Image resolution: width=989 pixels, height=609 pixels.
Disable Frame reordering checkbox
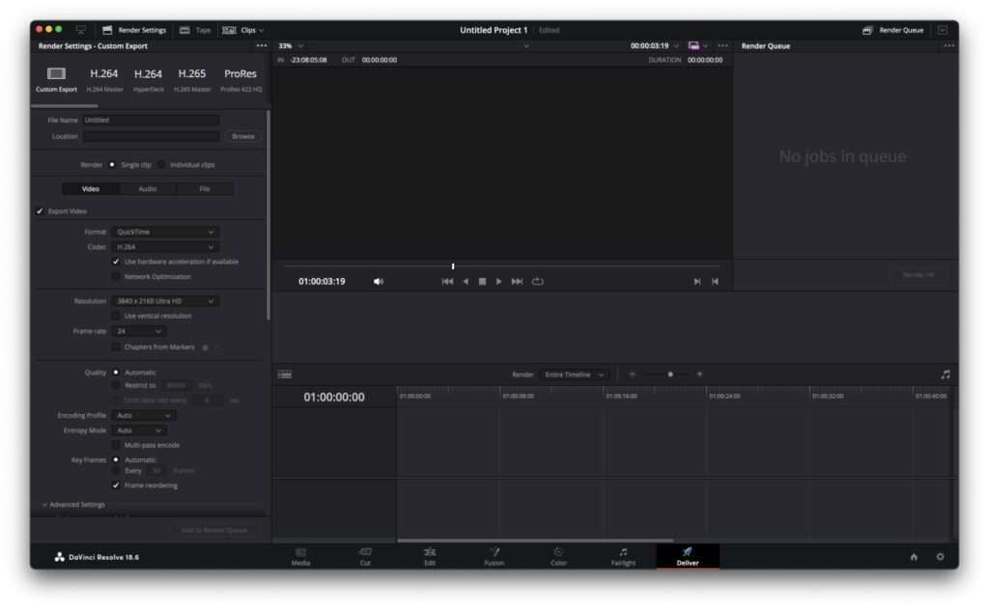[x=116, y=485]
